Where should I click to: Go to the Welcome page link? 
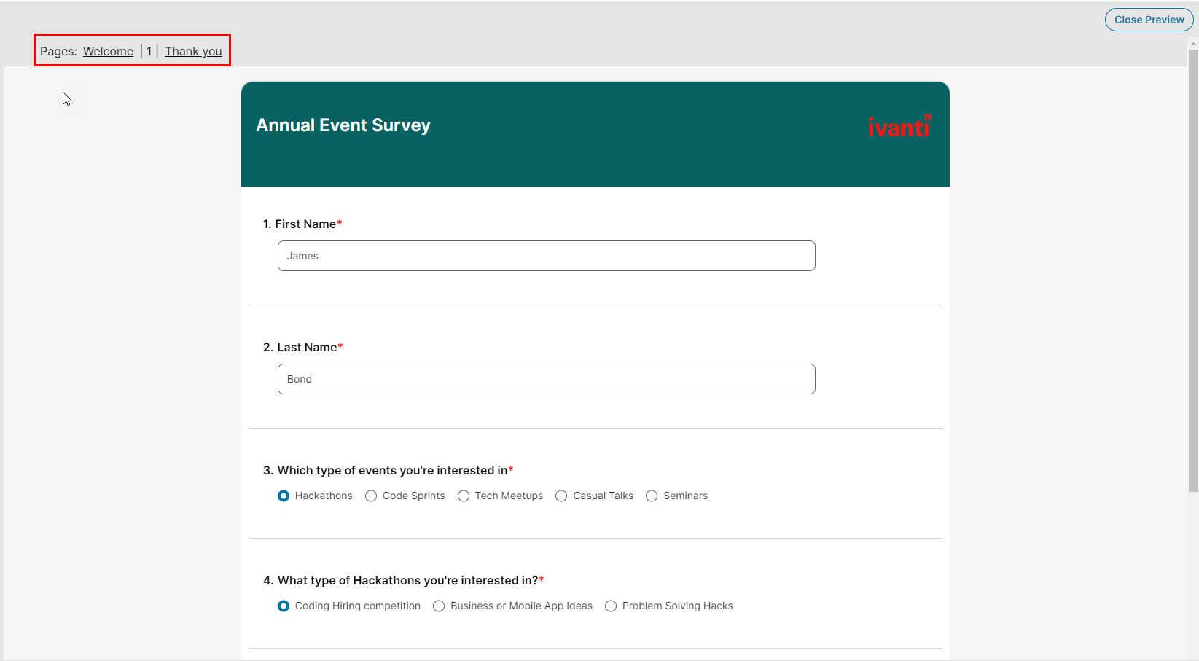click(108, 51)
